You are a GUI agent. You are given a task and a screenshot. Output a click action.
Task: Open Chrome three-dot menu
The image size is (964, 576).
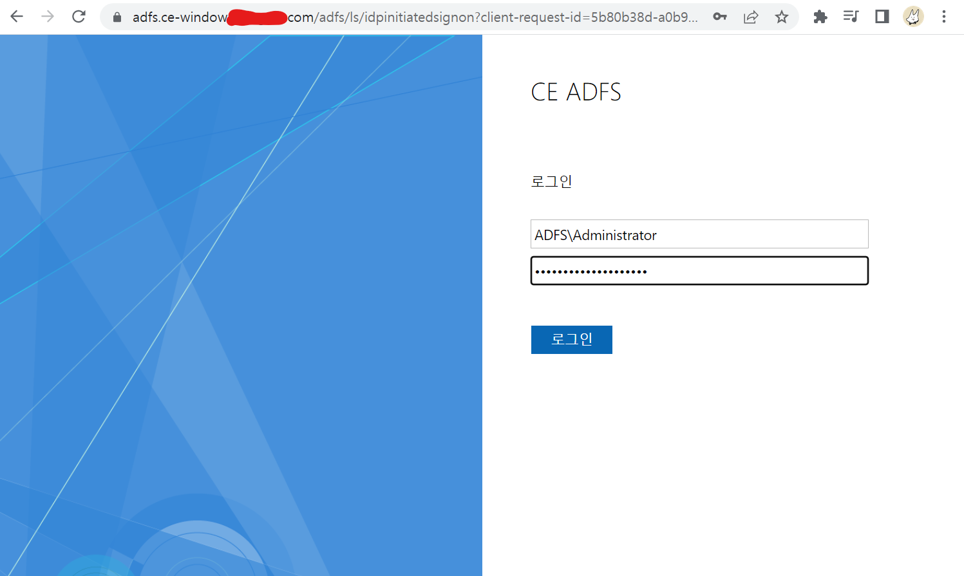point(944,17)
